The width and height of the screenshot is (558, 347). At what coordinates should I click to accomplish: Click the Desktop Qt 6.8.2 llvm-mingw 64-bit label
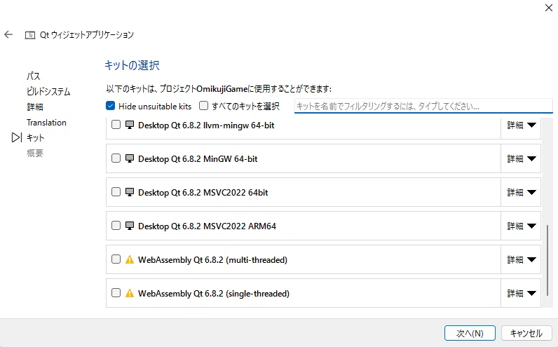pos(206,125)
